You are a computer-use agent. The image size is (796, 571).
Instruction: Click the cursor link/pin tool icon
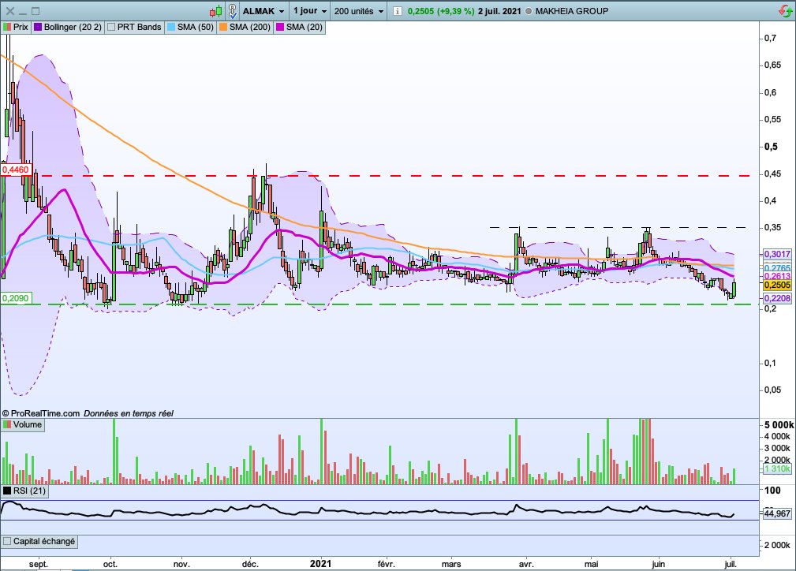[x=233, y=11]
